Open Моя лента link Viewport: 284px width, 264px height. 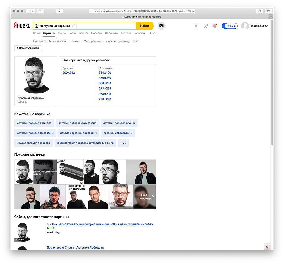39,41
